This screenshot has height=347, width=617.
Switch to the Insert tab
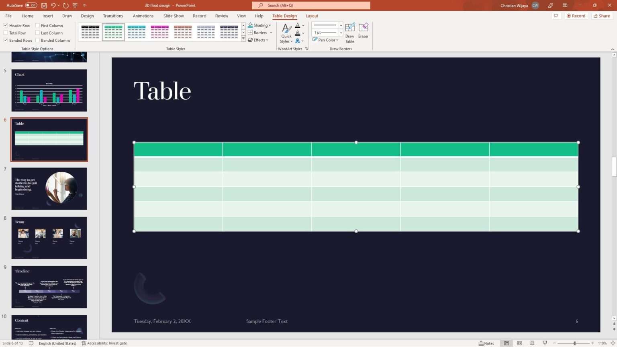(x=48, y=16)
